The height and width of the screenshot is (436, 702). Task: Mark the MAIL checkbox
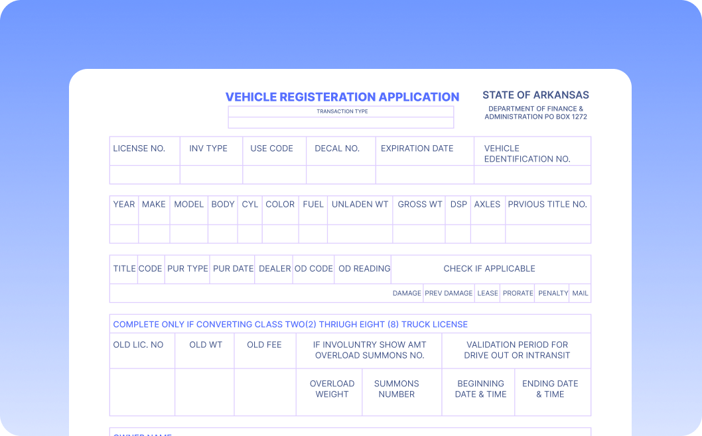[x=580, y=293]
